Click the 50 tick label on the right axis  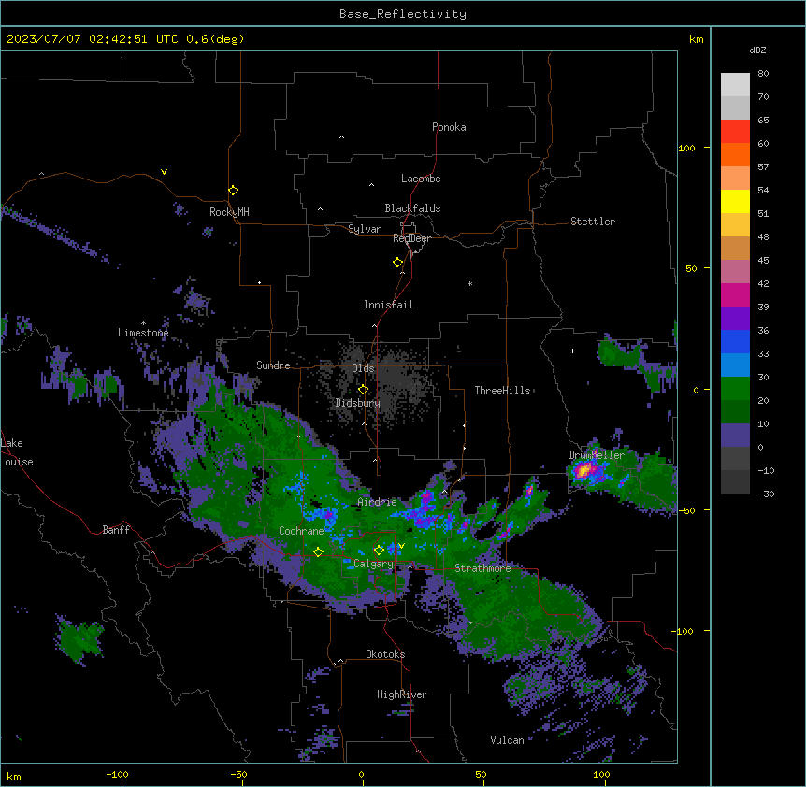[691, 268]
